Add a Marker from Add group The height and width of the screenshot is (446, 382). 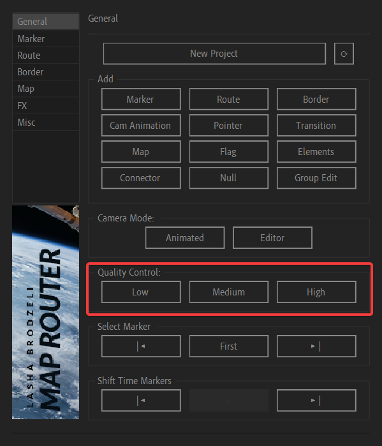click(x=141, y=100)
